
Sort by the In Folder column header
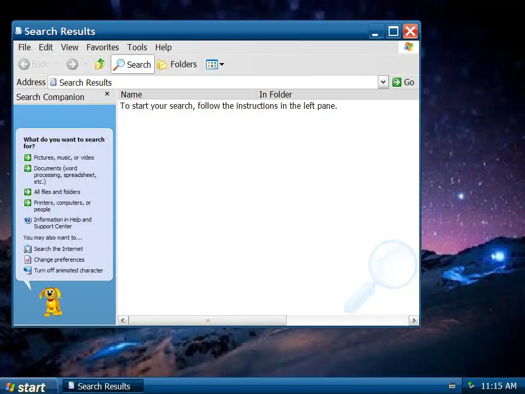[325, 94]
